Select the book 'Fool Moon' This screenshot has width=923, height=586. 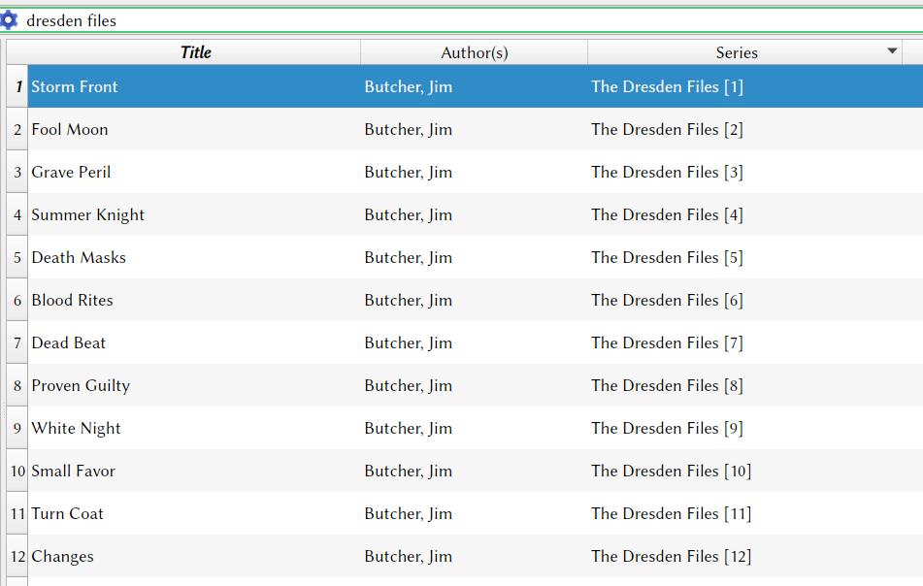pos(70,129)
